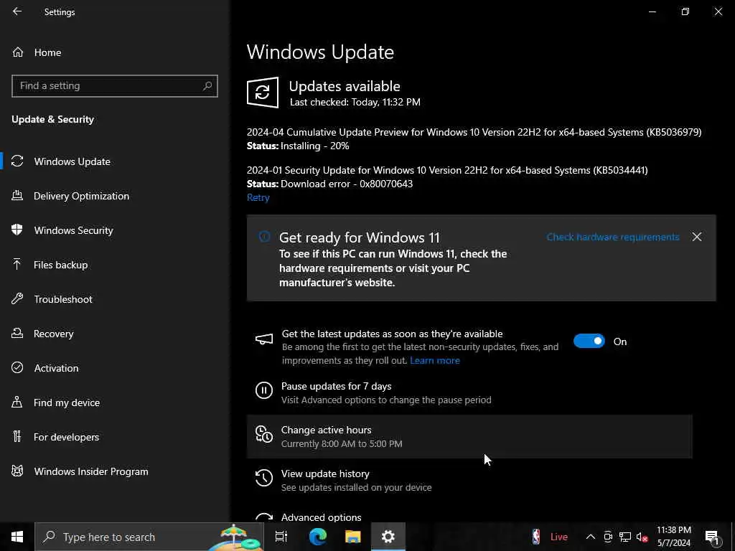Open Change active hours
This screenshot has height=551, width=735.
(x=469, y=436)
